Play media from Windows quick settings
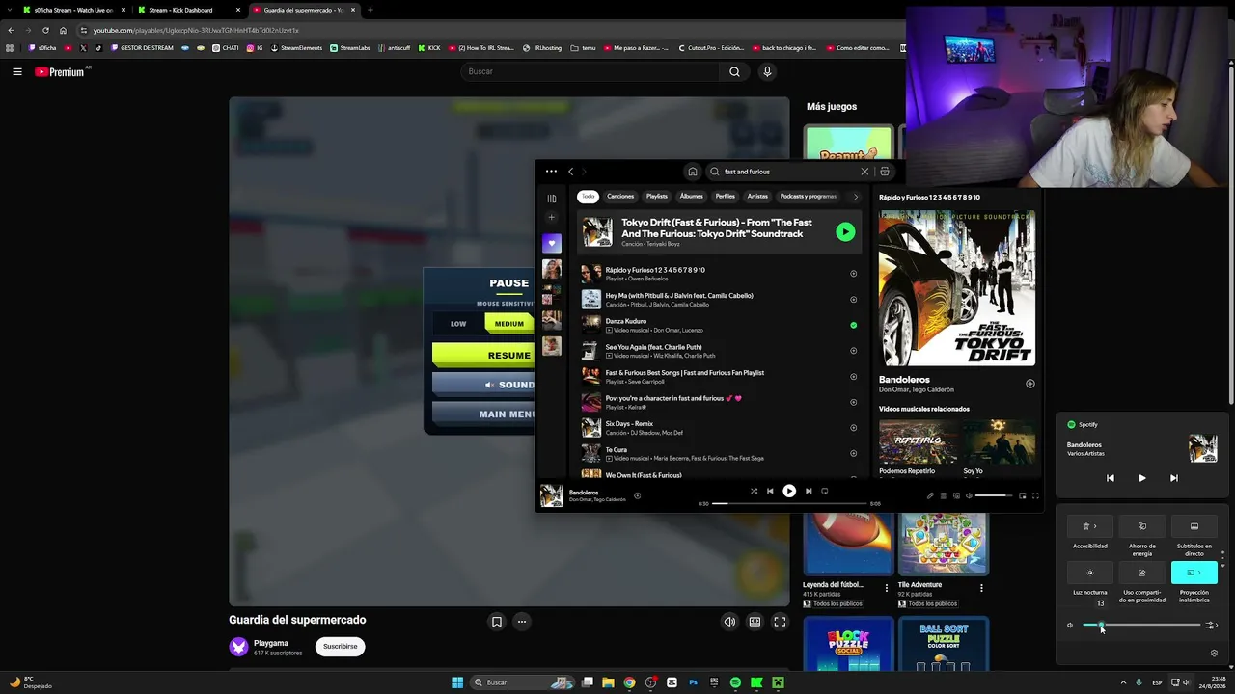 (x=1141, y=478)
